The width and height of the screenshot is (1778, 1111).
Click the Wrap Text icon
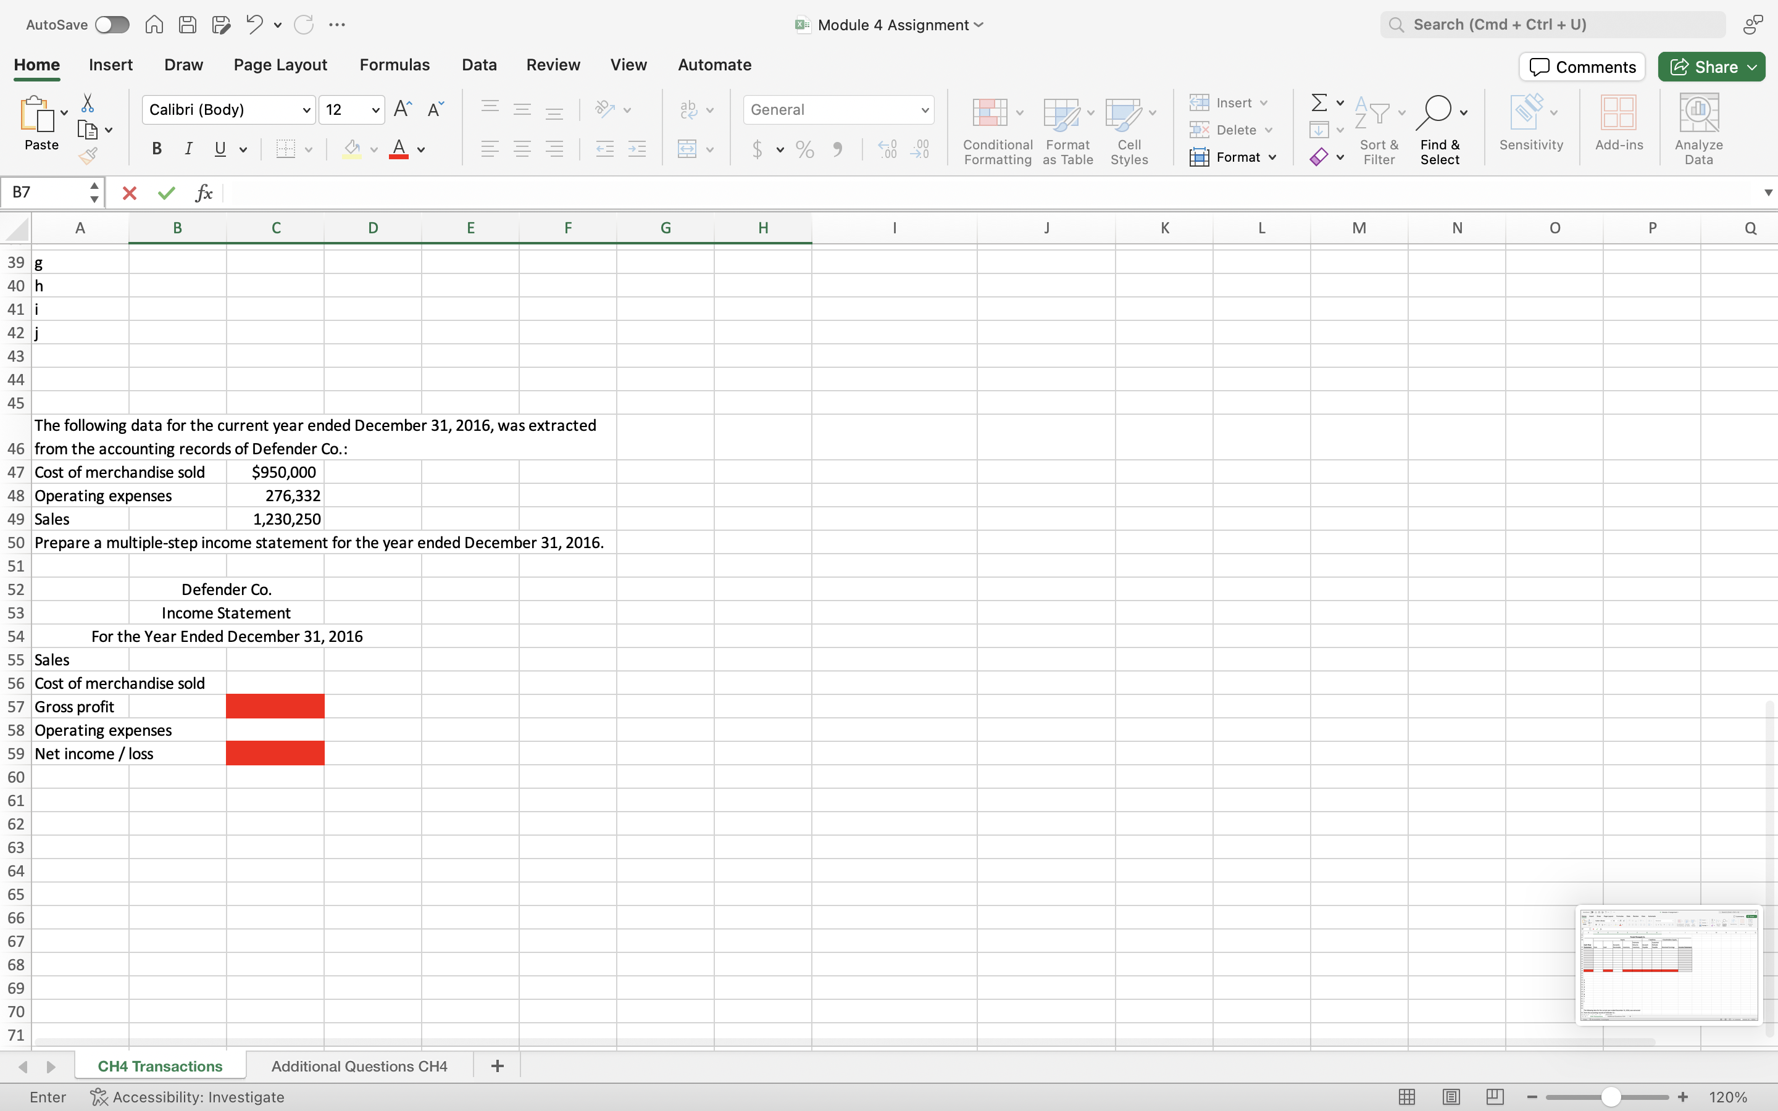pyautogui.click(x=689, y=109)
